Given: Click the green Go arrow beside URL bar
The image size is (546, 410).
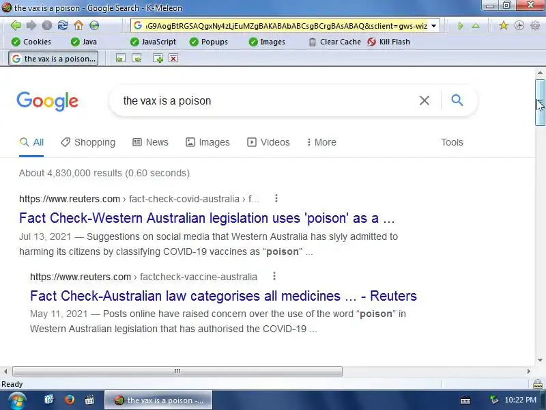Looking at the screenshot, I should (x=460, y=26).
